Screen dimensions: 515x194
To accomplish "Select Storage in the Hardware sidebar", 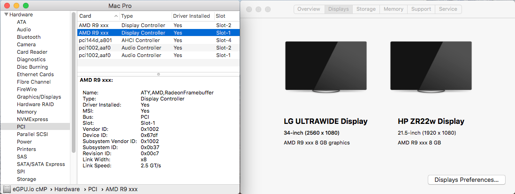I will point(26,180).
